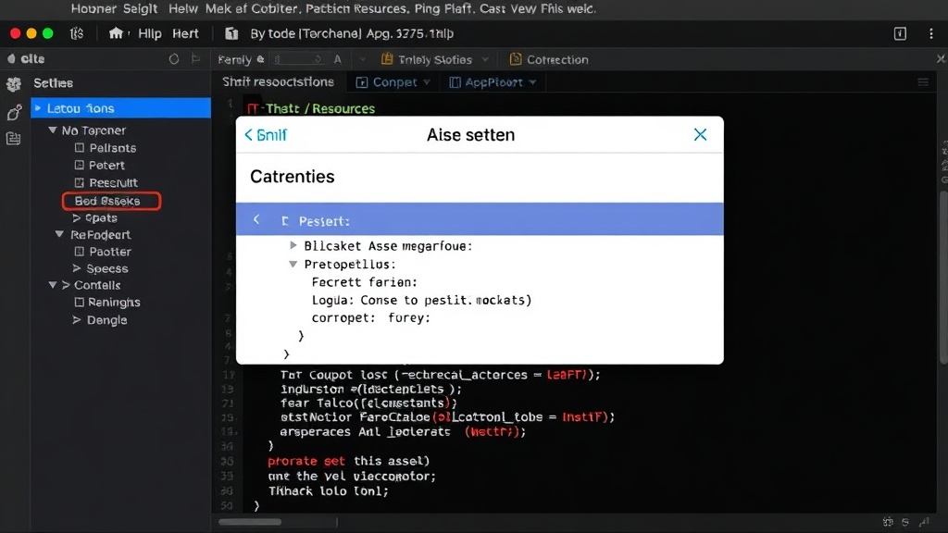This screenshot has height=533, width=948.
Task: Click the branch icon beside the home icon
Action: tap(76, 33)
